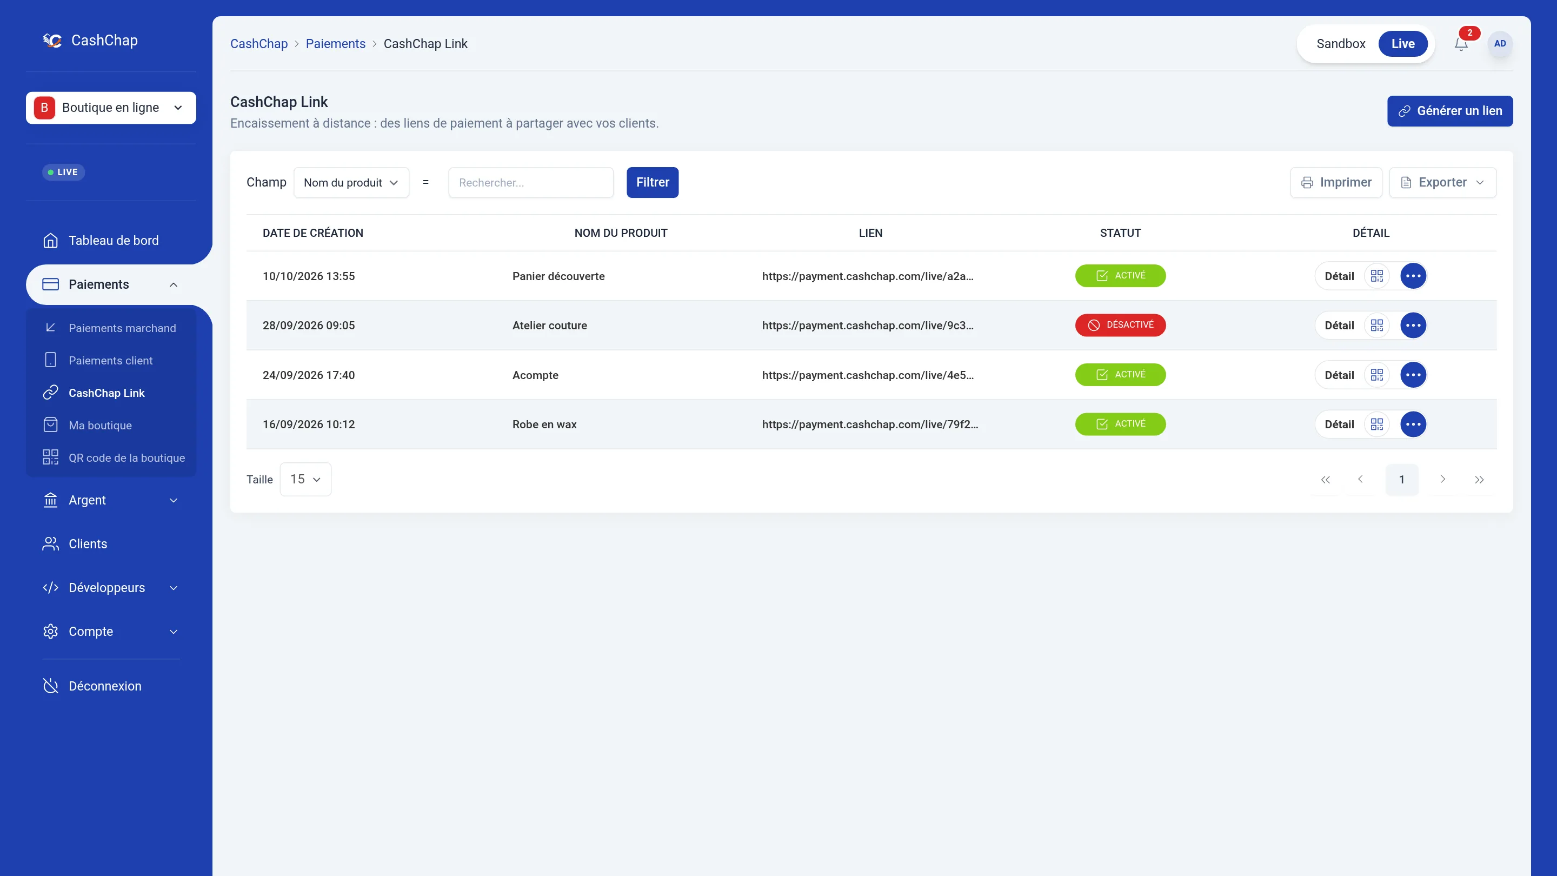Select page 1 in pagination
The width and height of the screenshot is (1557, 876).
[x=1402, y=480]
